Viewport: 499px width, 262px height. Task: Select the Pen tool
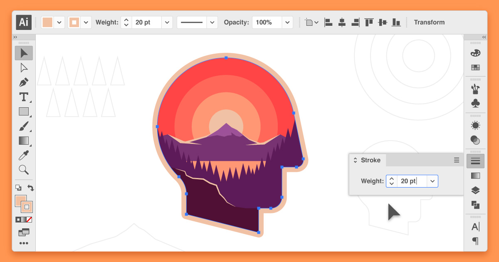(24, 82)
